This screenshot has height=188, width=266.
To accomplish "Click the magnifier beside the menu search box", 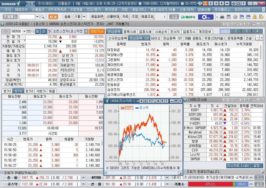I will (42, 17).
